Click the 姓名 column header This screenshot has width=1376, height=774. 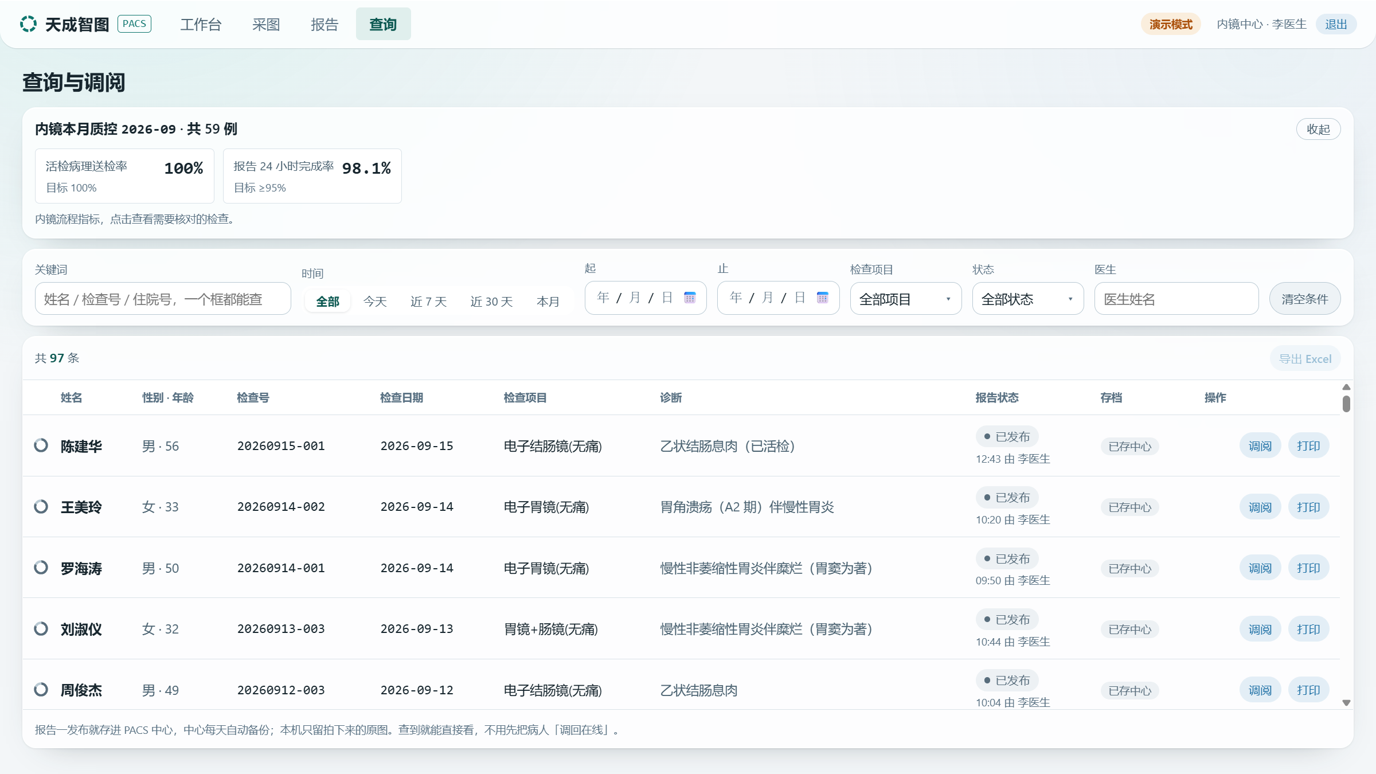(x=71, y=397)
